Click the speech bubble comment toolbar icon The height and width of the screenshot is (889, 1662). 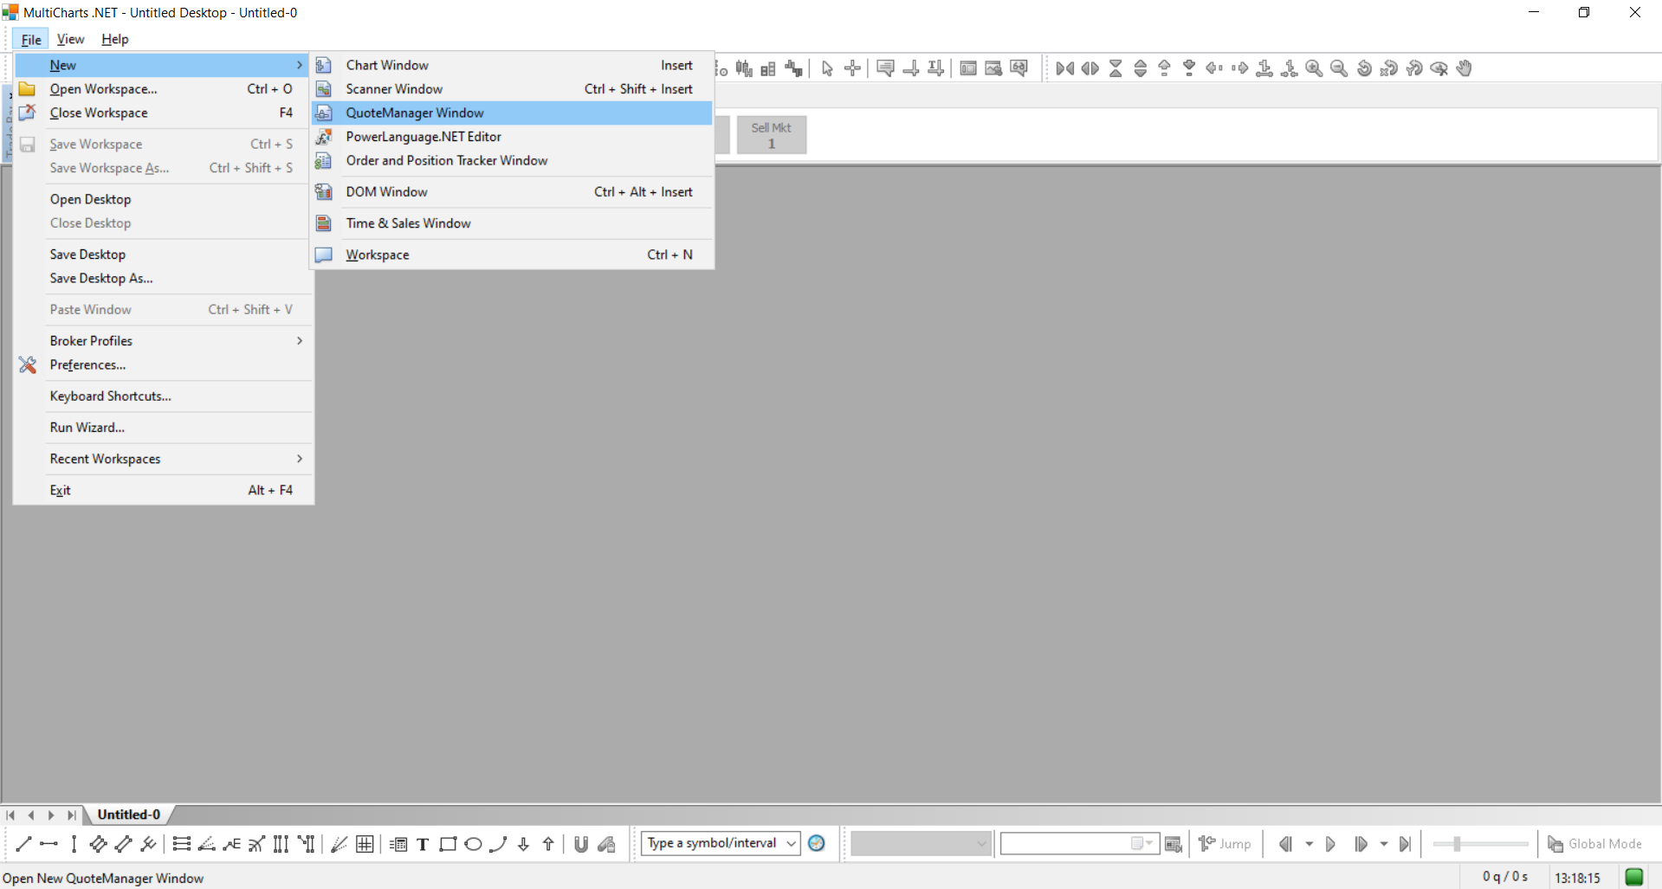[x=885, y=68]
